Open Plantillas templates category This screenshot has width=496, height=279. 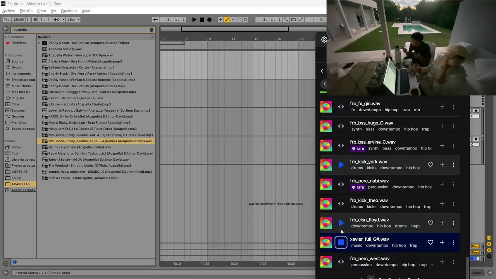click(19, 122)
